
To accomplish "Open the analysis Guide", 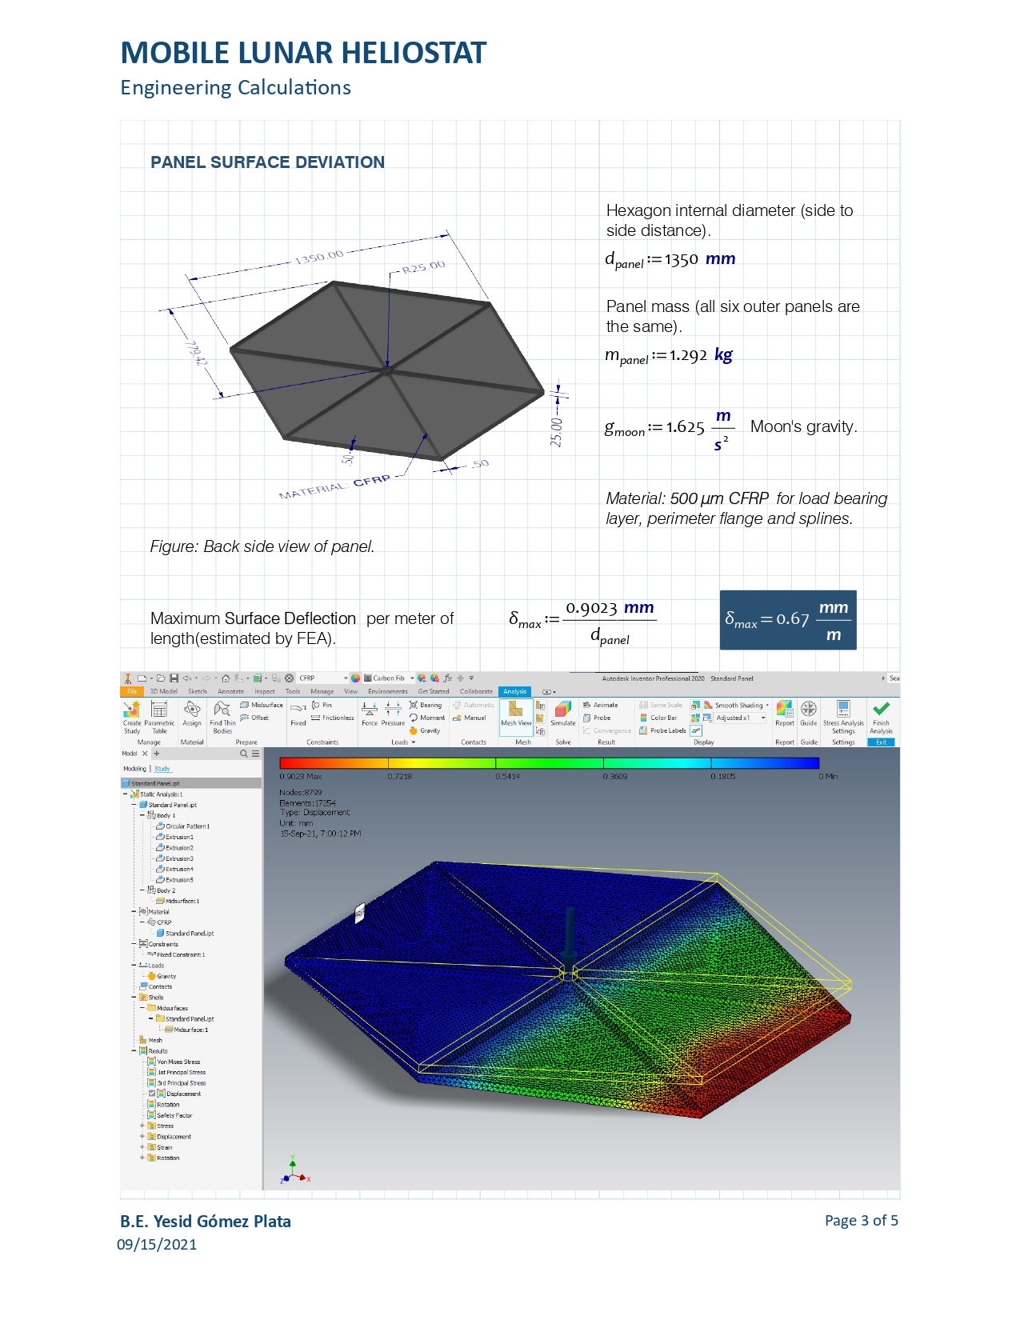I will coord(809,714).
